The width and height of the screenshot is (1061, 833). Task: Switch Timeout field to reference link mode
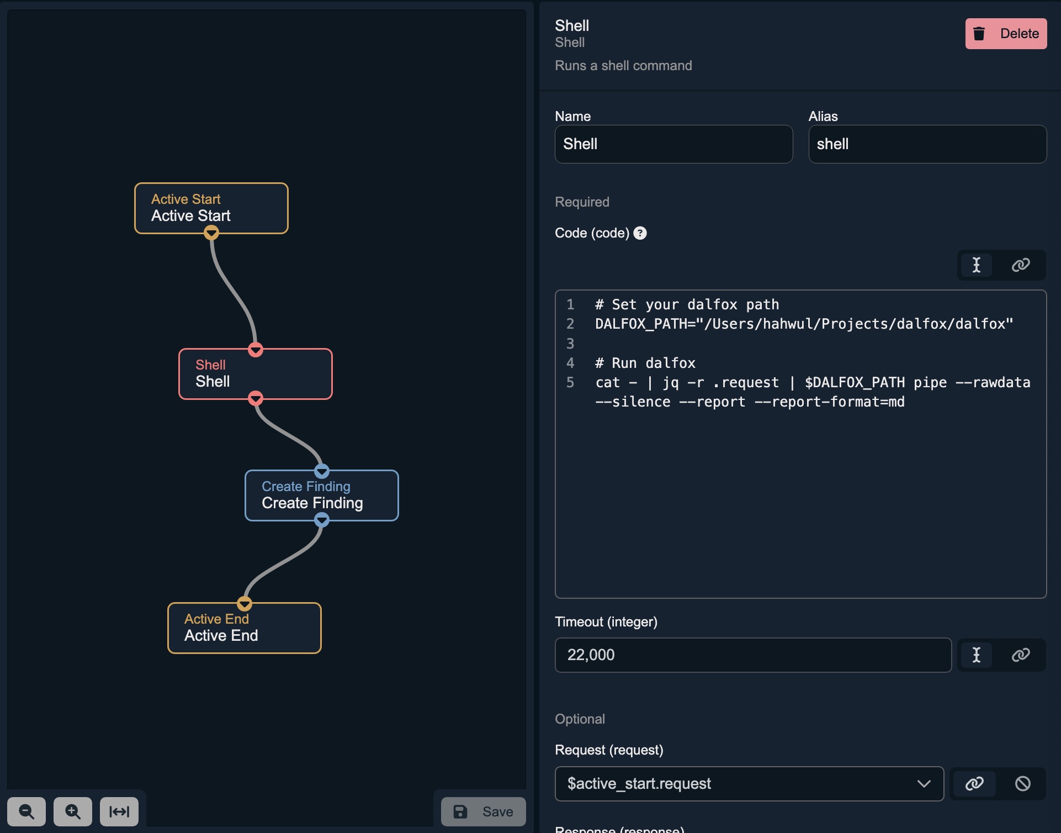[x=1021, y=655]
